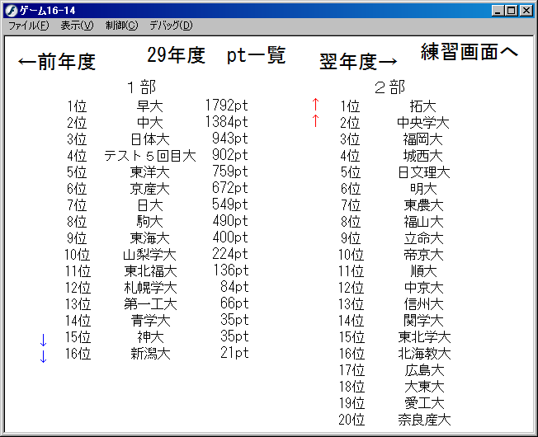Select 新潟大 in the 1部 list
Image resolution: width=538 pixels, height=437 pixels.
150,354
